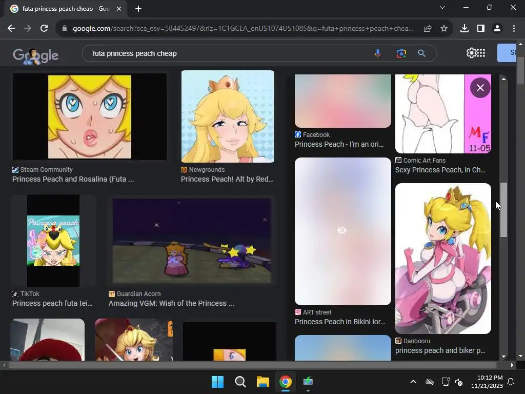525x394 pixels.
Task: Click the horizontal scrollbar left arrow
Action: click(x=4, y=365)
